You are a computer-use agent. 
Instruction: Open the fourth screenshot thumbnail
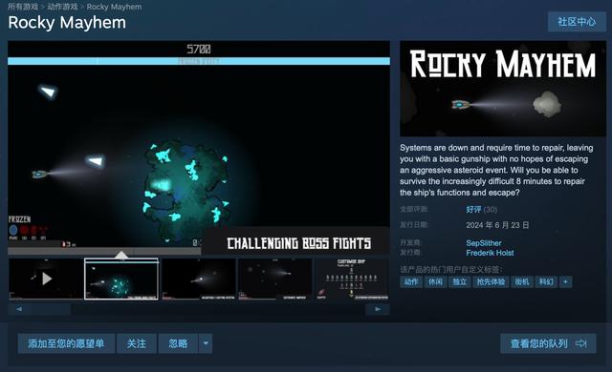pyautogui.click(x=275, y=279)
